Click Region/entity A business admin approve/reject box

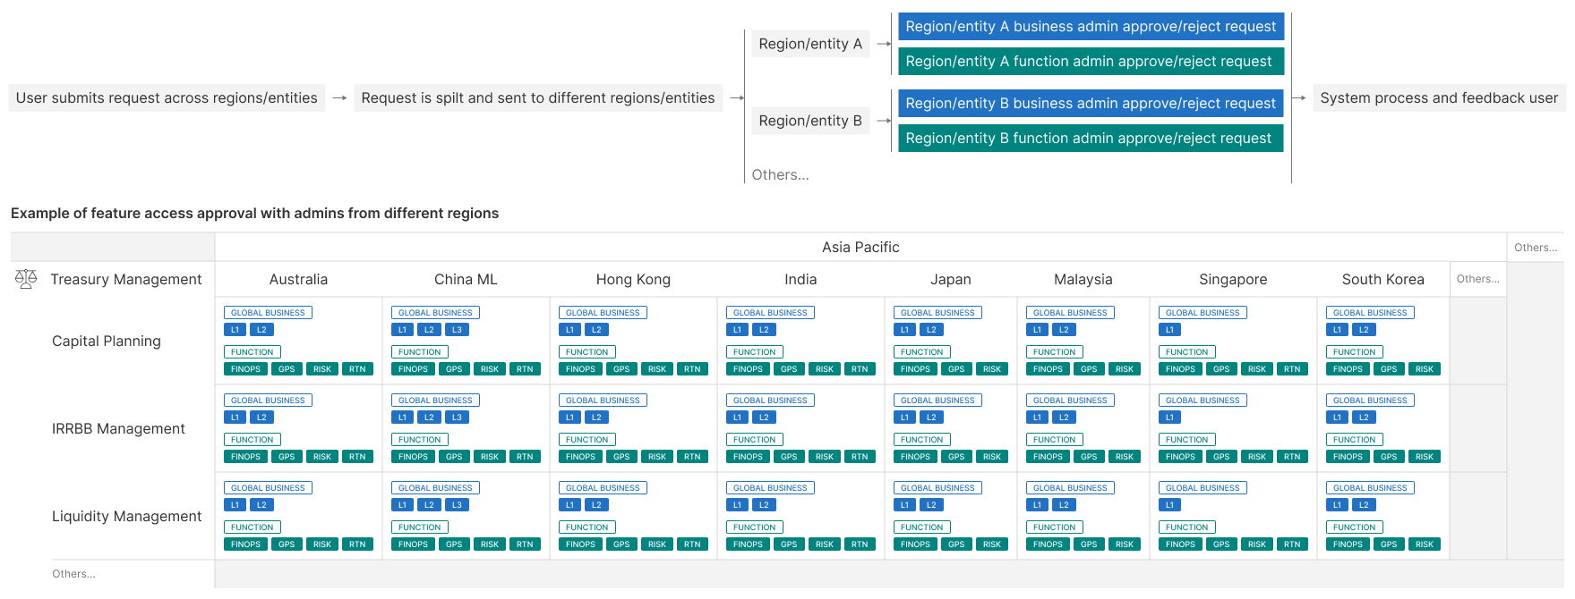coord(1090,27)
